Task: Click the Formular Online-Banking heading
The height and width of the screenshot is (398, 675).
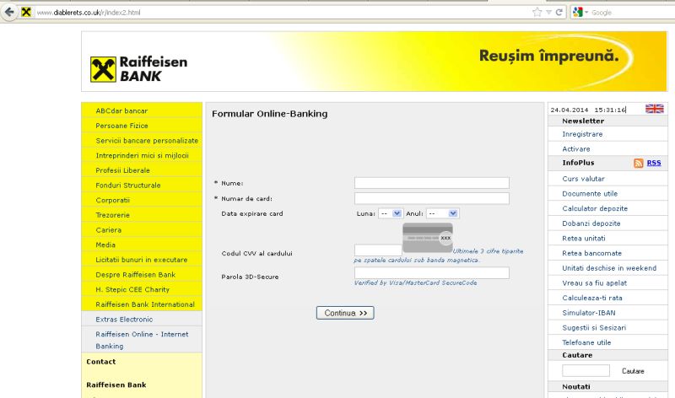Action: click(269, 114)
